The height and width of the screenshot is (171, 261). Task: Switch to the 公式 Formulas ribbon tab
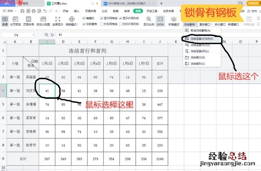coord(104,11)
